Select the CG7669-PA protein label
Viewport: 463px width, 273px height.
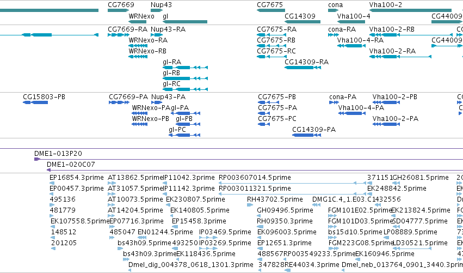coord(128,97)
